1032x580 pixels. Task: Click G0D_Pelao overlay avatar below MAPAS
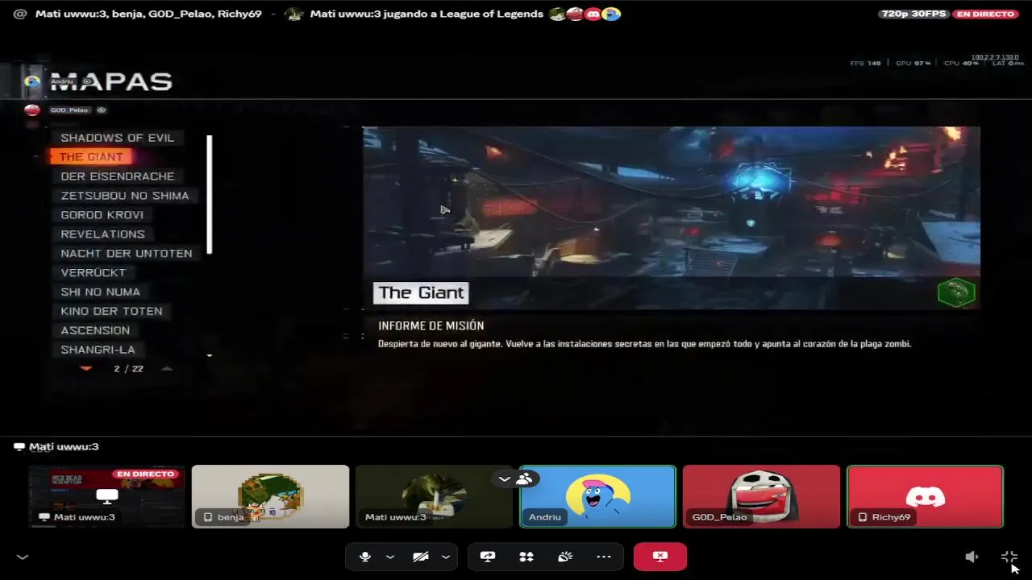[32, 110]
